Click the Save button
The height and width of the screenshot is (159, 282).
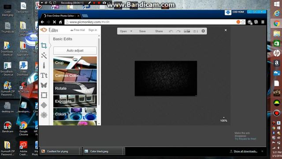pyautogui.click(x=142, y=31)
